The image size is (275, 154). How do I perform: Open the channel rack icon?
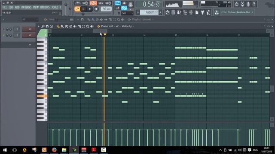coord(173,12)
